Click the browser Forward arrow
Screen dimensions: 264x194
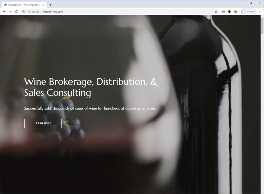[10, 11]
